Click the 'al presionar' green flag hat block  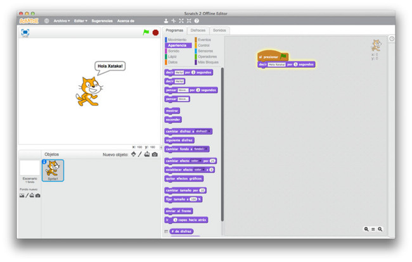273,56
